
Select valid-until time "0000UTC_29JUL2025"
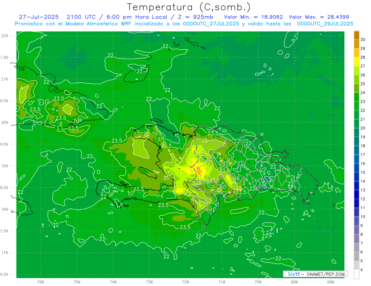pos(325,24)
